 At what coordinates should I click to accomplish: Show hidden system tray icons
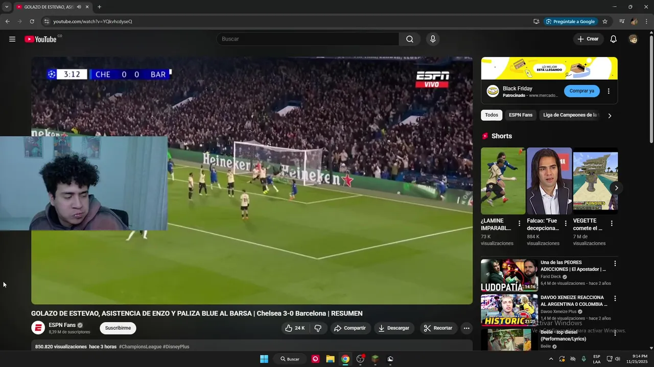tap(551, 359)
